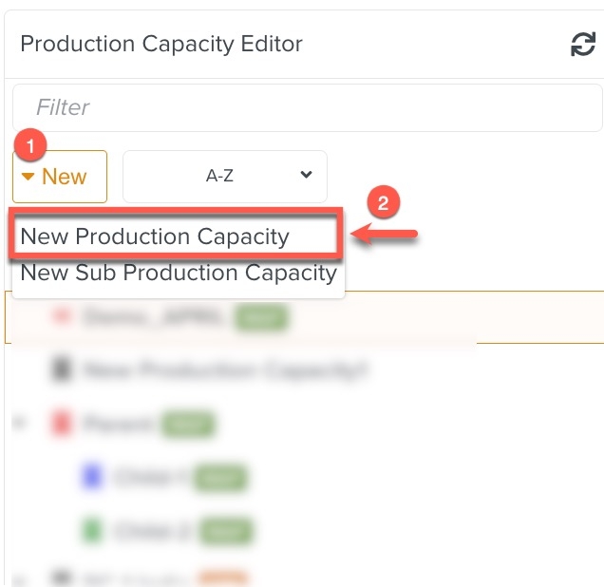The width and height of the screenshot is (604, 587).
Task: Select the Demo_APRIL capacity row
Action: click(152, 317)
